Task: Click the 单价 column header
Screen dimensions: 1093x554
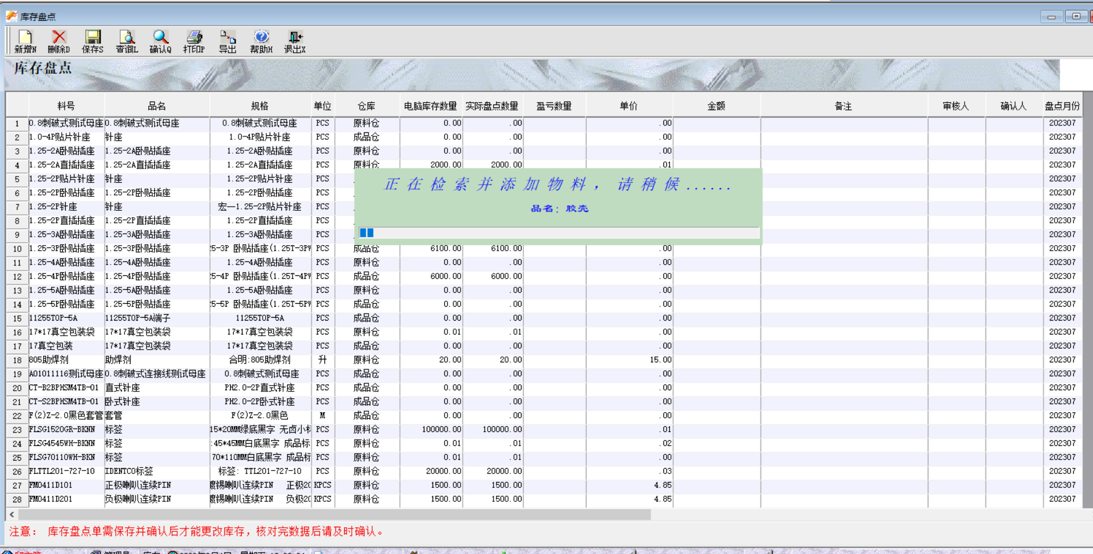Action: 628,106
